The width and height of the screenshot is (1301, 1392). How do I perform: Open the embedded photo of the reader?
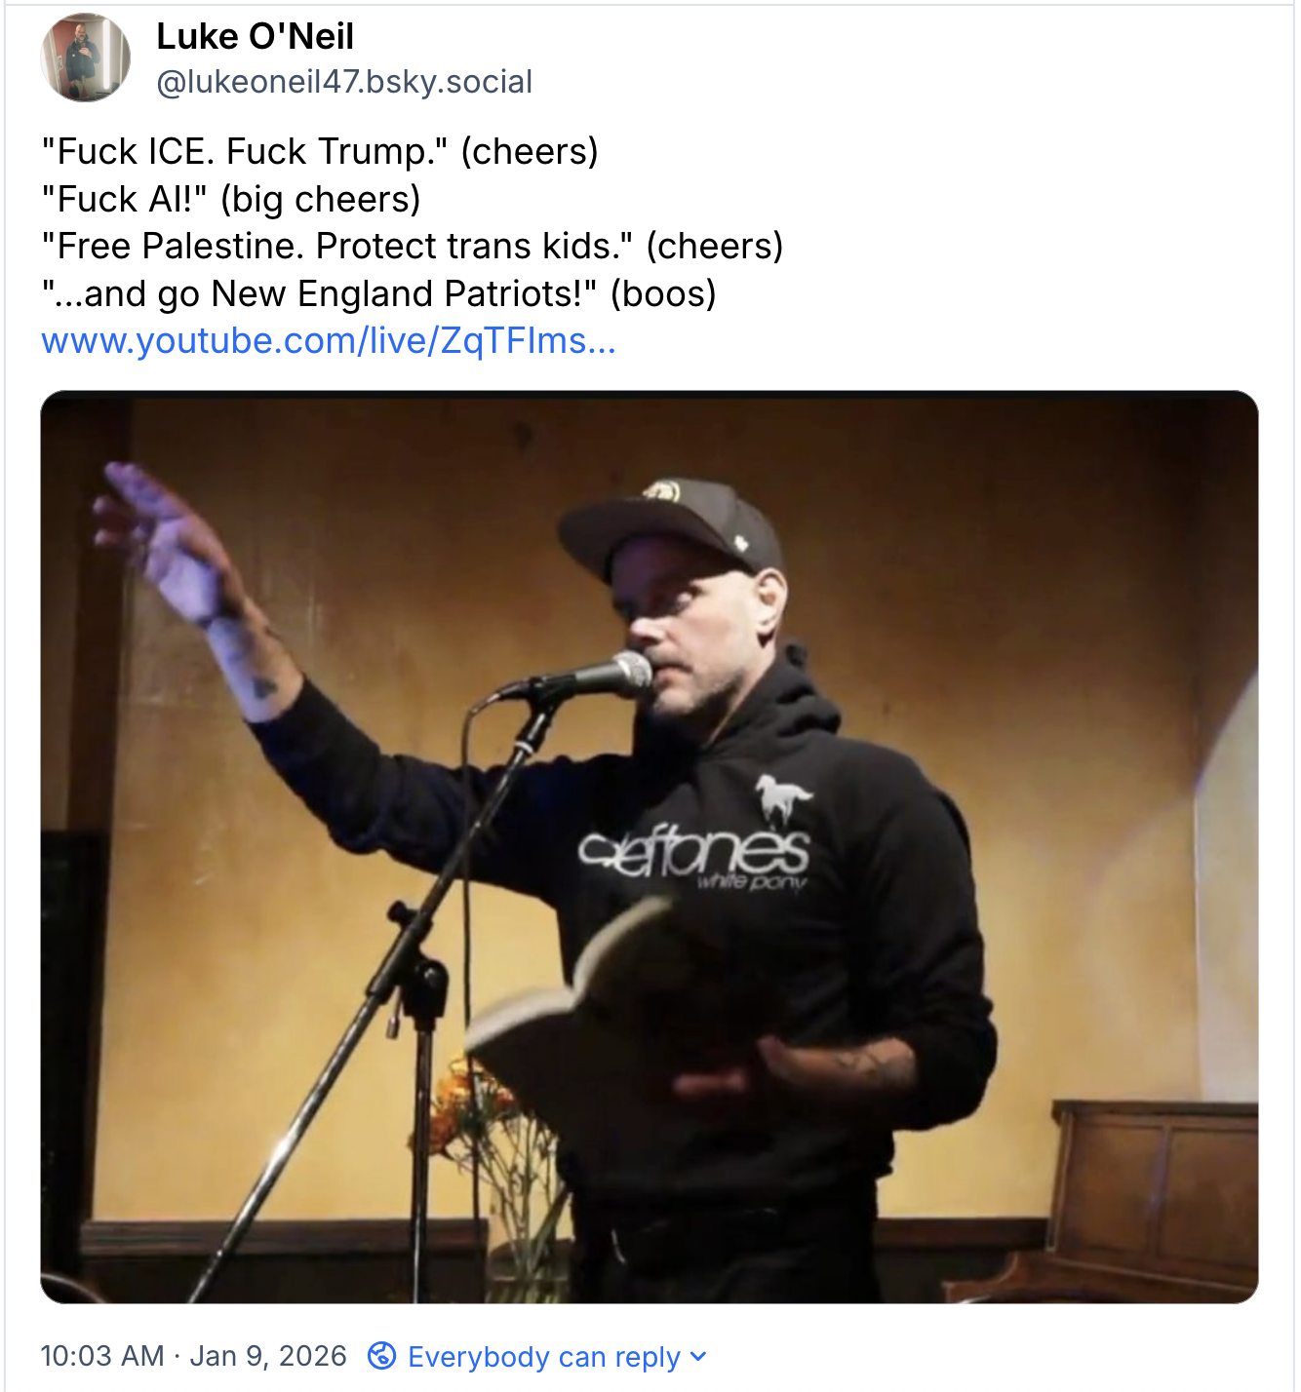650,847
